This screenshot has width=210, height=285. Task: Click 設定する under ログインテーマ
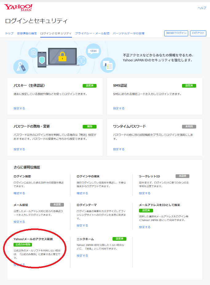(x=82, y=225)
